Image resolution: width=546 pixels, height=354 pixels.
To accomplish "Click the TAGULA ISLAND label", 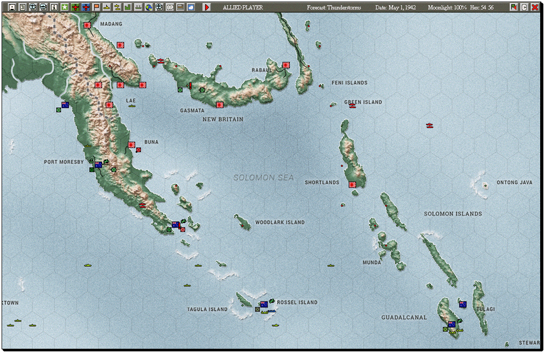I will pos(207,309).
